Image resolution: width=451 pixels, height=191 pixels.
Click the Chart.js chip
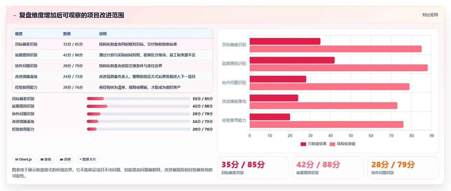coord(23,159)
